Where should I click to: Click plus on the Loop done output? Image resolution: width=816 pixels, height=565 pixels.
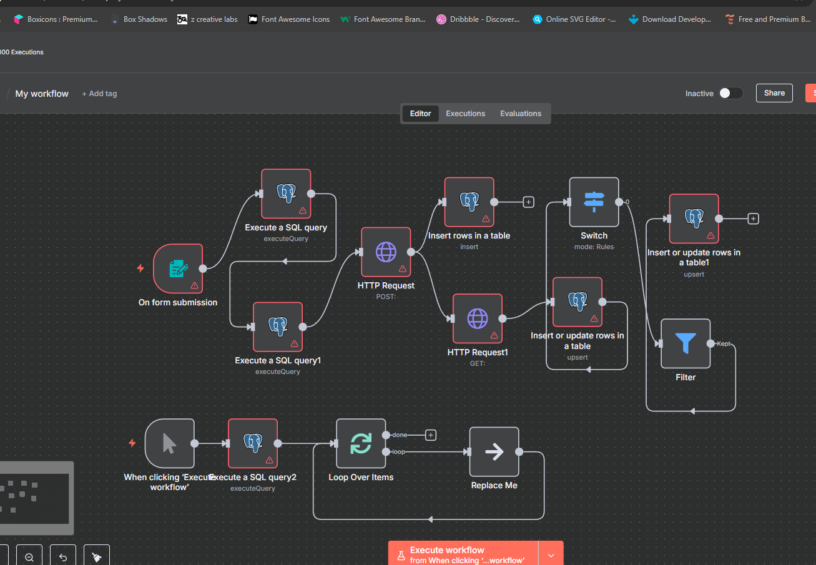tap(430, 435)
